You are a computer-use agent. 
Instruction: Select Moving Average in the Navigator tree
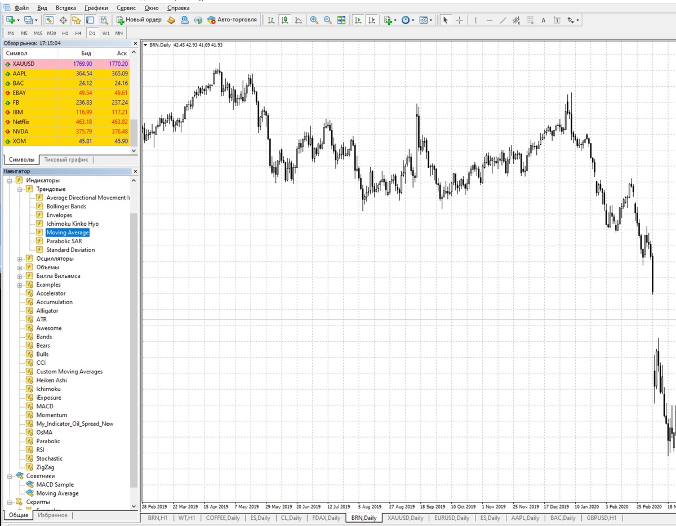pos(67,232)
